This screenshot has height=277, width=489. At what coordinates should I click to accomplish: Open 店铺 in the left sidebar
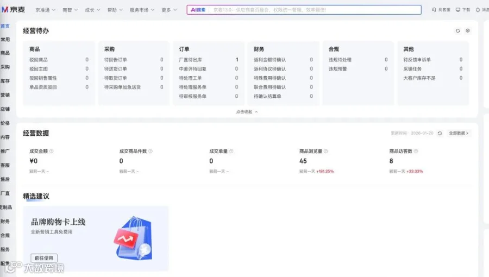tap(5, 109)
